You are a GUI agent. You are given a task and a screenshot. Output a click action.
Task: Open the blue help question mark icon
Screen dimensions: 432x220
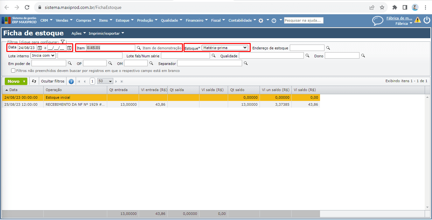71,82
